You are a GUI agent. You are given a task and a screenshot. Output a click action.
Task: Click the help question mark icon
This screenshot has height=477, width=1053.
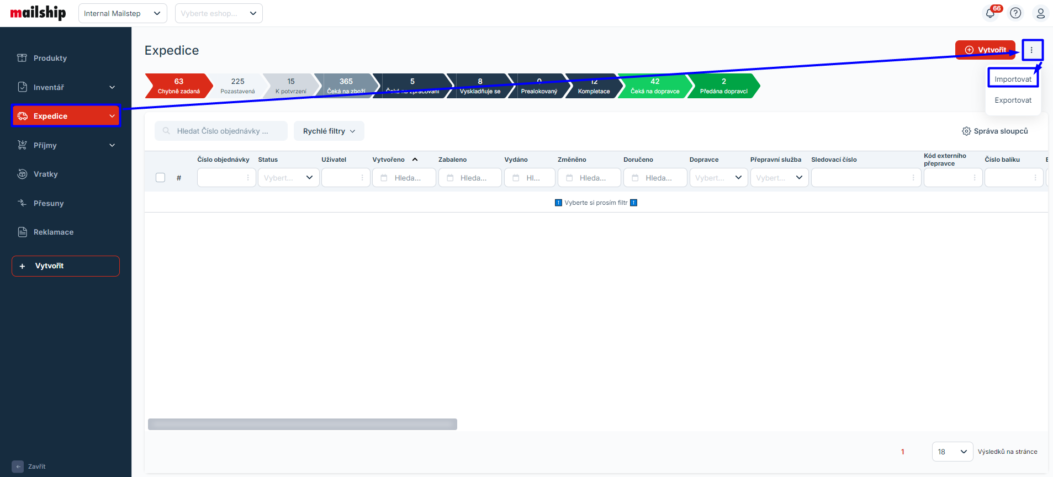[x=1015, y=13]
